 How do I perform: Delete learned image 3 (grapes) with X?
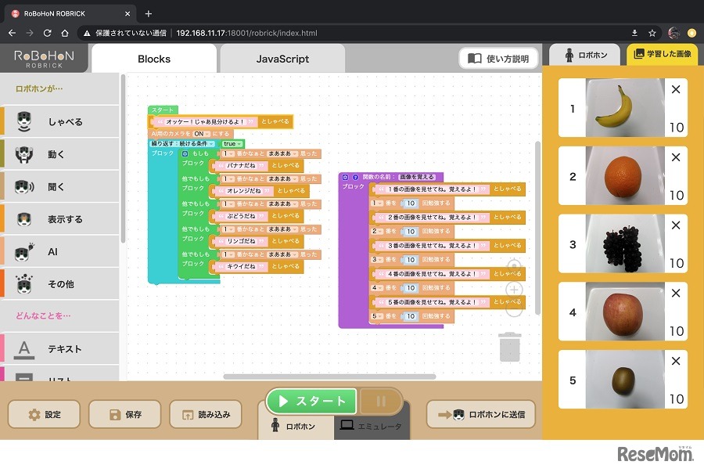point(676,225)
